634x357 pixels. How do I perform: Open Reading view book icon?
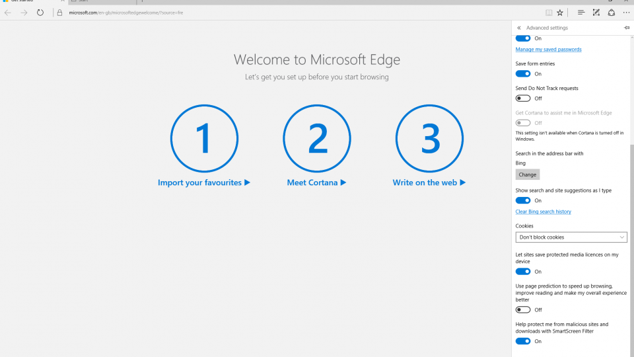tap(549, 13)
